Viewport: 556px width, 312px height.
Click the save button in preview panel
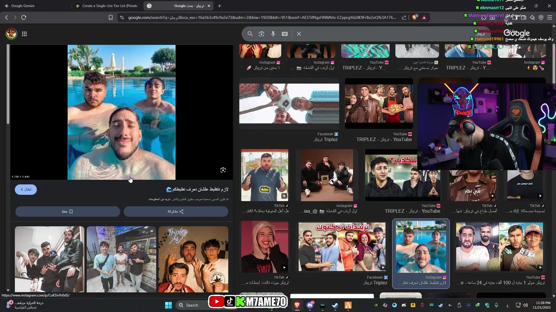67,211
